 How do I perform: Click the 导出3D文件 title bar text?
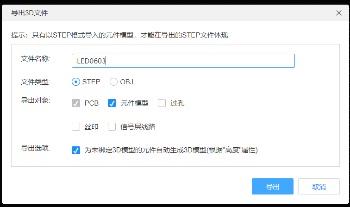(x=29, y=13)
